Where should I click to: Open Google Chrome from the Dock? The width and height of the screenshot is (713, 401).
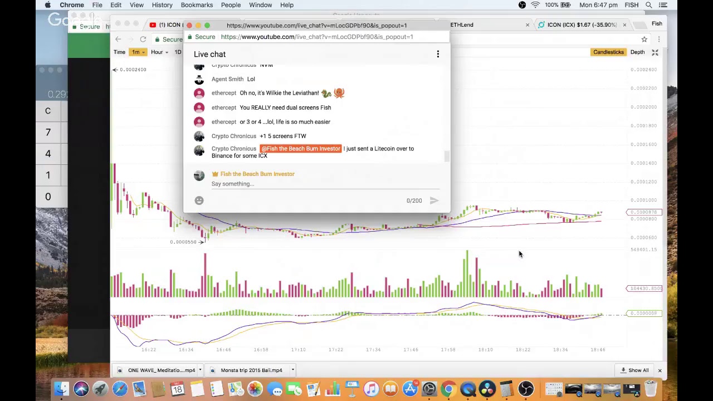point(448,389)
